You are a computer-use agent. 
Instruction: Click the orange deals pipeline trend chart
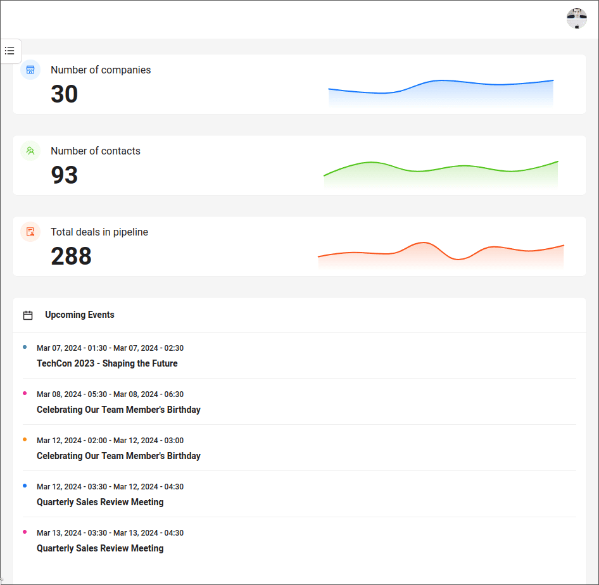click(x=441, y=255)
